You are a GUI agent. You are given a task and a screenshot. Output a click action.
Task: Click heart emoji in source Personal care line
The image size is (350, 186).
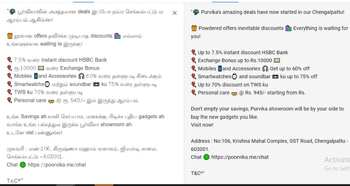tap(51, 101)
